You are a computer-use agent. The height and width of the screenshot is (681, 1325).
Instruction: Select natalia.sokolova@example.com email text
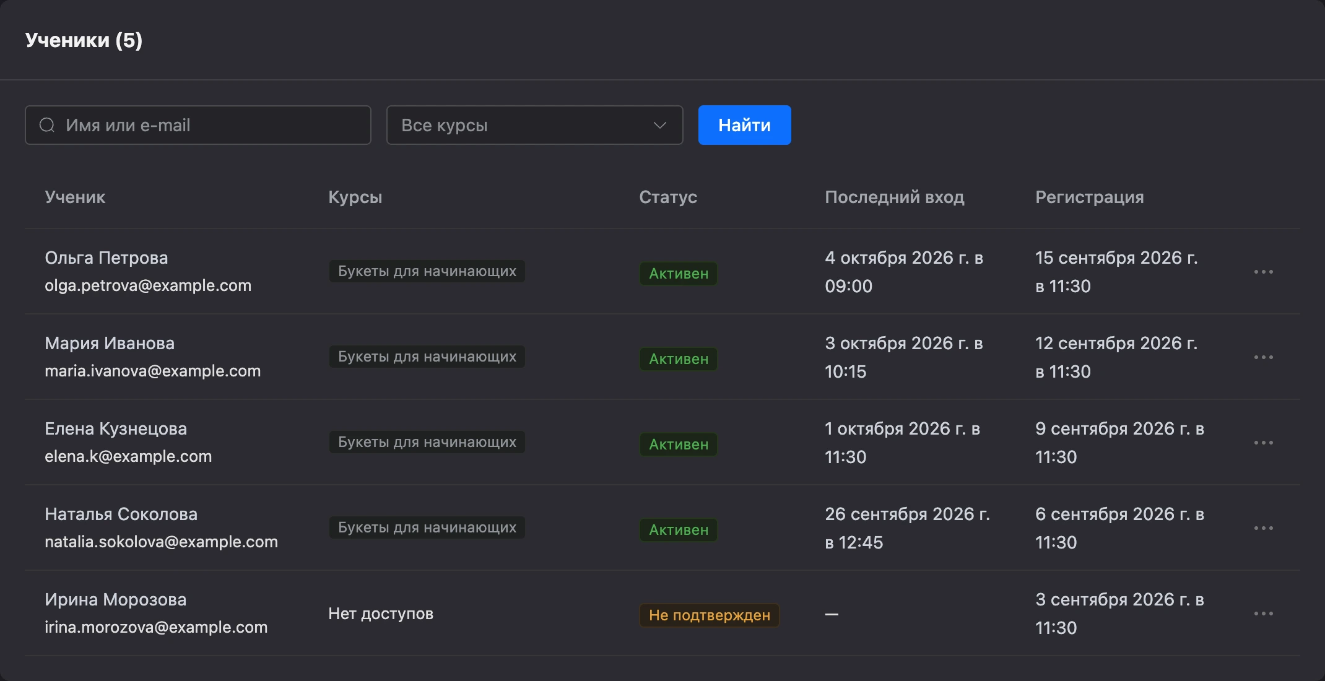[x=162, y=542]
